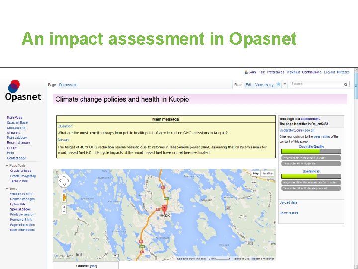The height and width of the screenshot is (269, 358).
Task: Open Preferences in user bar
Action: [x=275, y=72]
